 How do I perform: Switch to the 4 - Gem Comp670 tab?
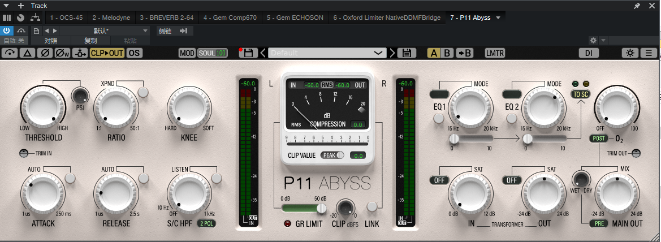[230, 18]
